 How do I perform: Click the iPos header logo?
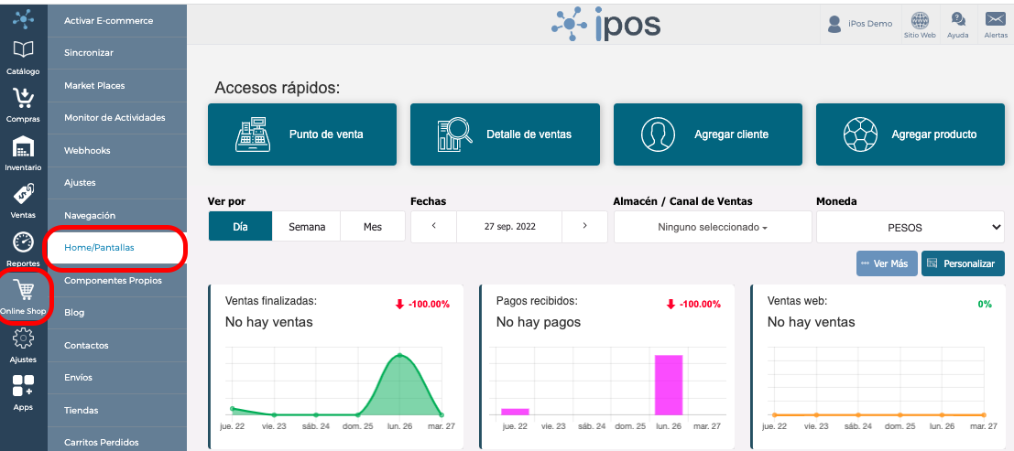click(606, 24)
